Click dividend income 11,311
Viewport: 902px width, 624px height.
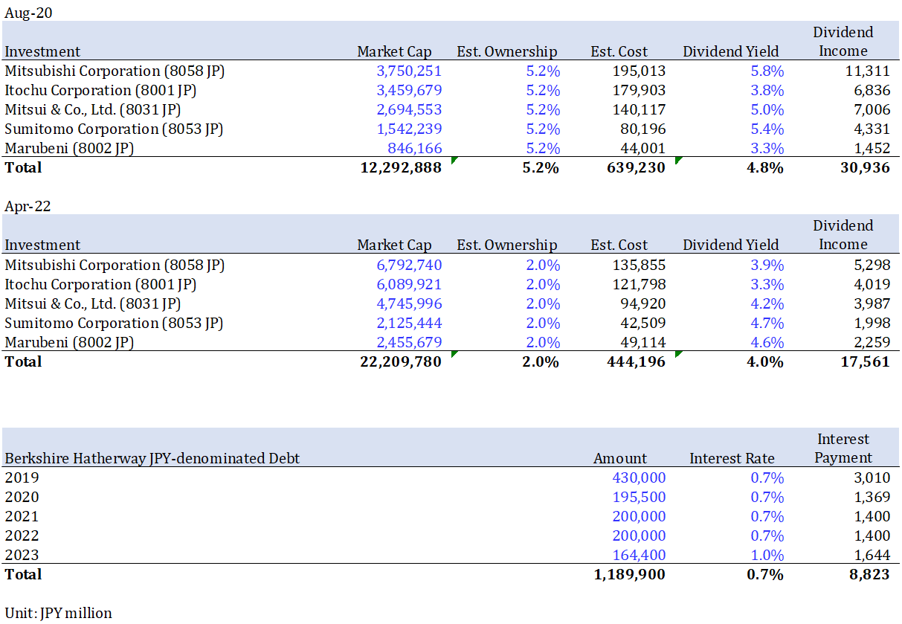(869, 71)
